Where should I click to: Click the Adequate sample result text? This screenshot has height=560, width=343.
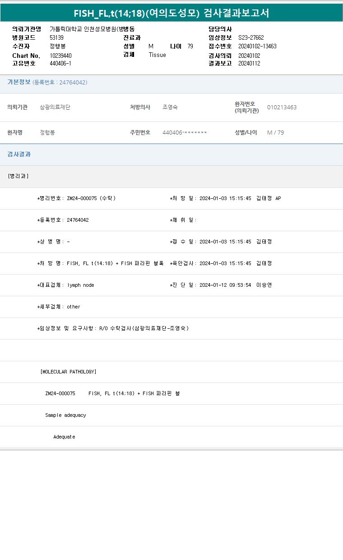tap(64, 437)
